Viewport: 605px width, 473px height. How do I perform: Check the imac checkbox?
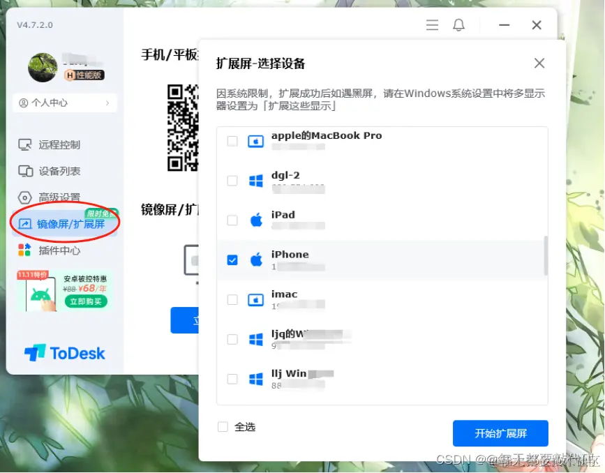(232, 300)
